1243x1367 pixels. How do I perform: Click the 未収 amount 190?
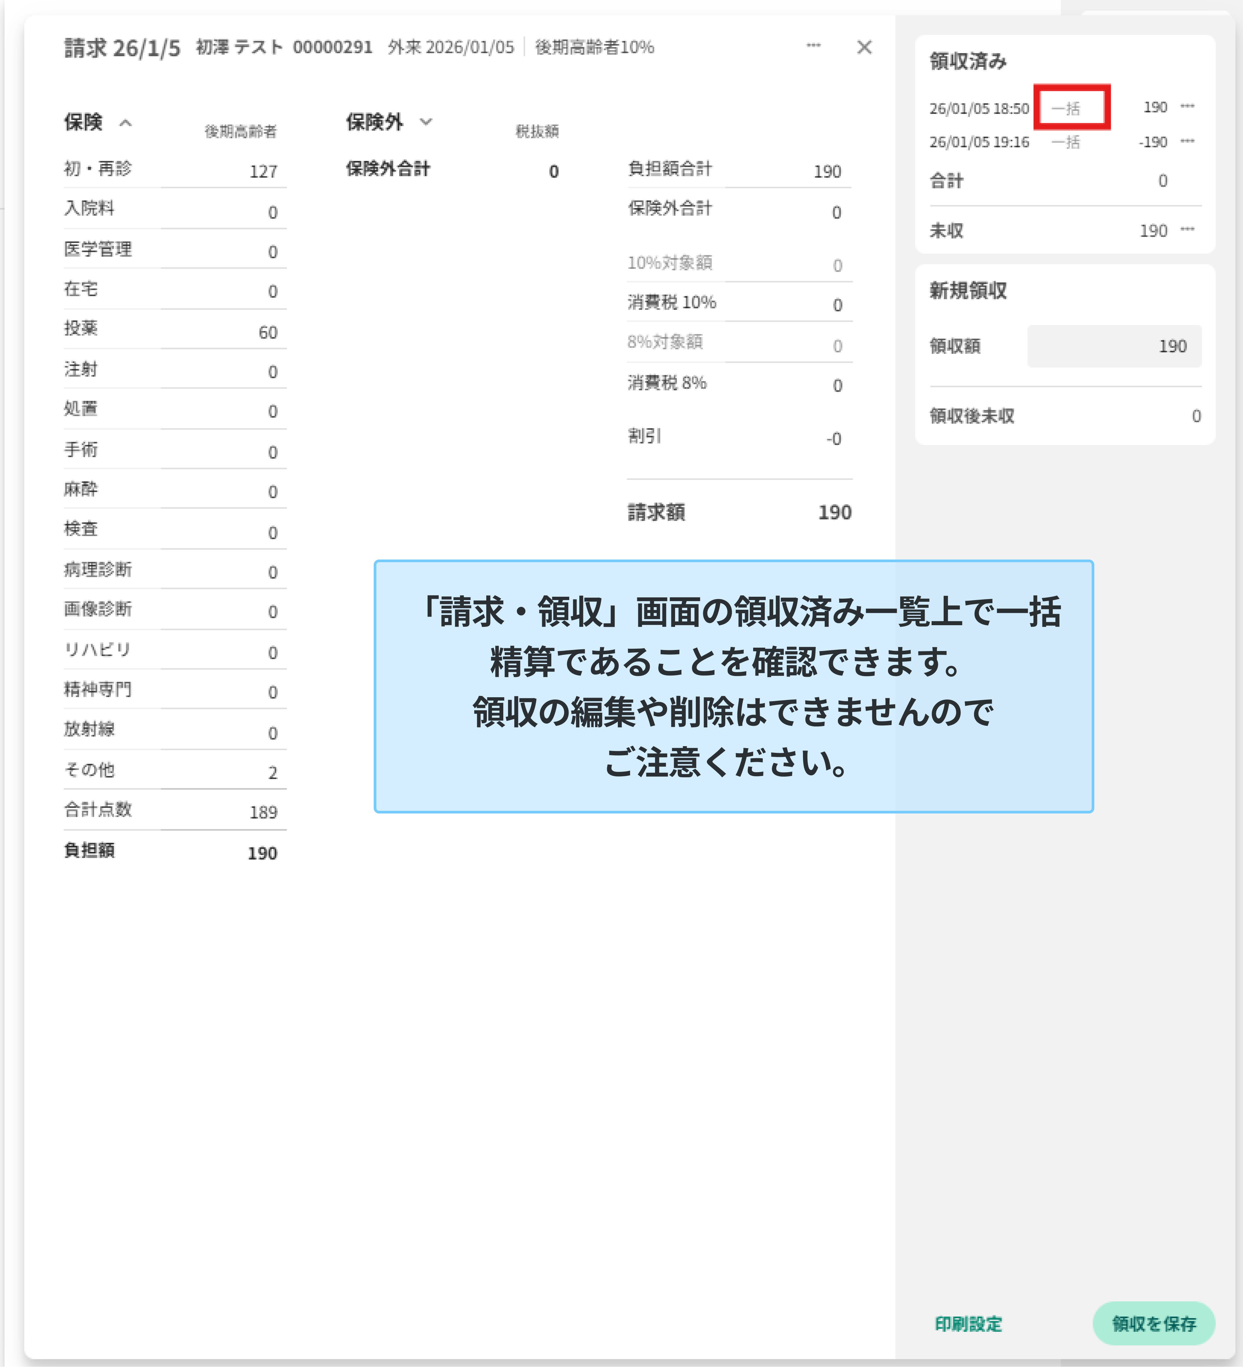coord(1153,231)
